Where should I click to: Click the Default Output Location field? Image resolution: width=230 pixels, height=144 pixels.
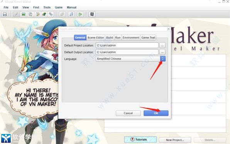[x=127, y=52]
